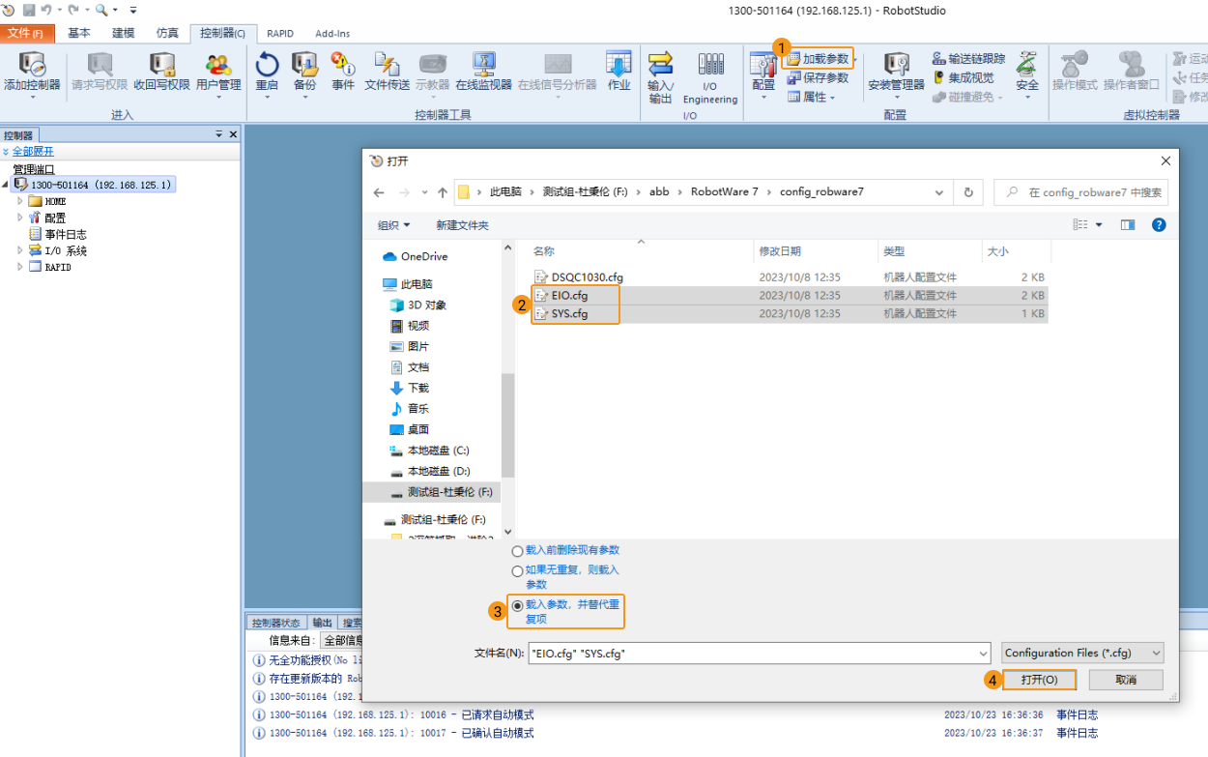Click the 事件 (Events) icon
The width and height of the screenshot is (1208, 757).
343,70
